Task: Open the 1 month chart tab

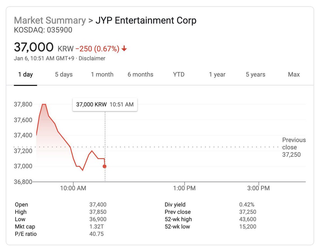Action: point(102,74)
